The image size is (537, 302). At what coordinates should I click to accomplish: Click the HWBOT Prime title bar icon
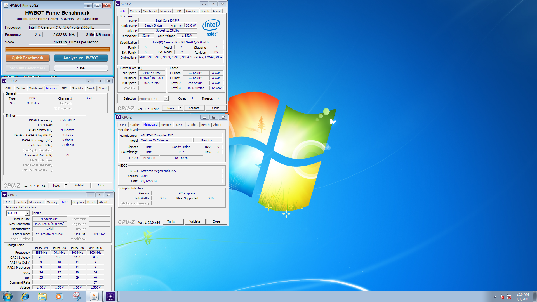[6, 5]
